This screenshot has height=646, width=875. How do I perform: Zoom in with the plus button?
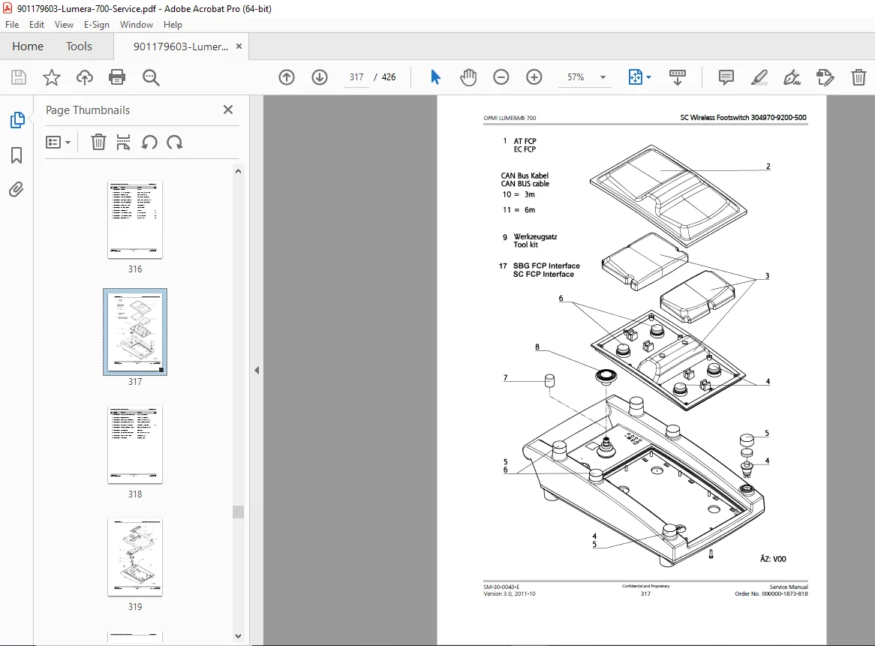534,77
